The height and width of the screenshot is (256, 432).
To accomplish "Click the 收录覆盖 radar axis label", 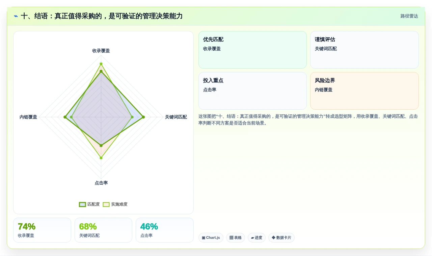I will [x=101, y=51].
